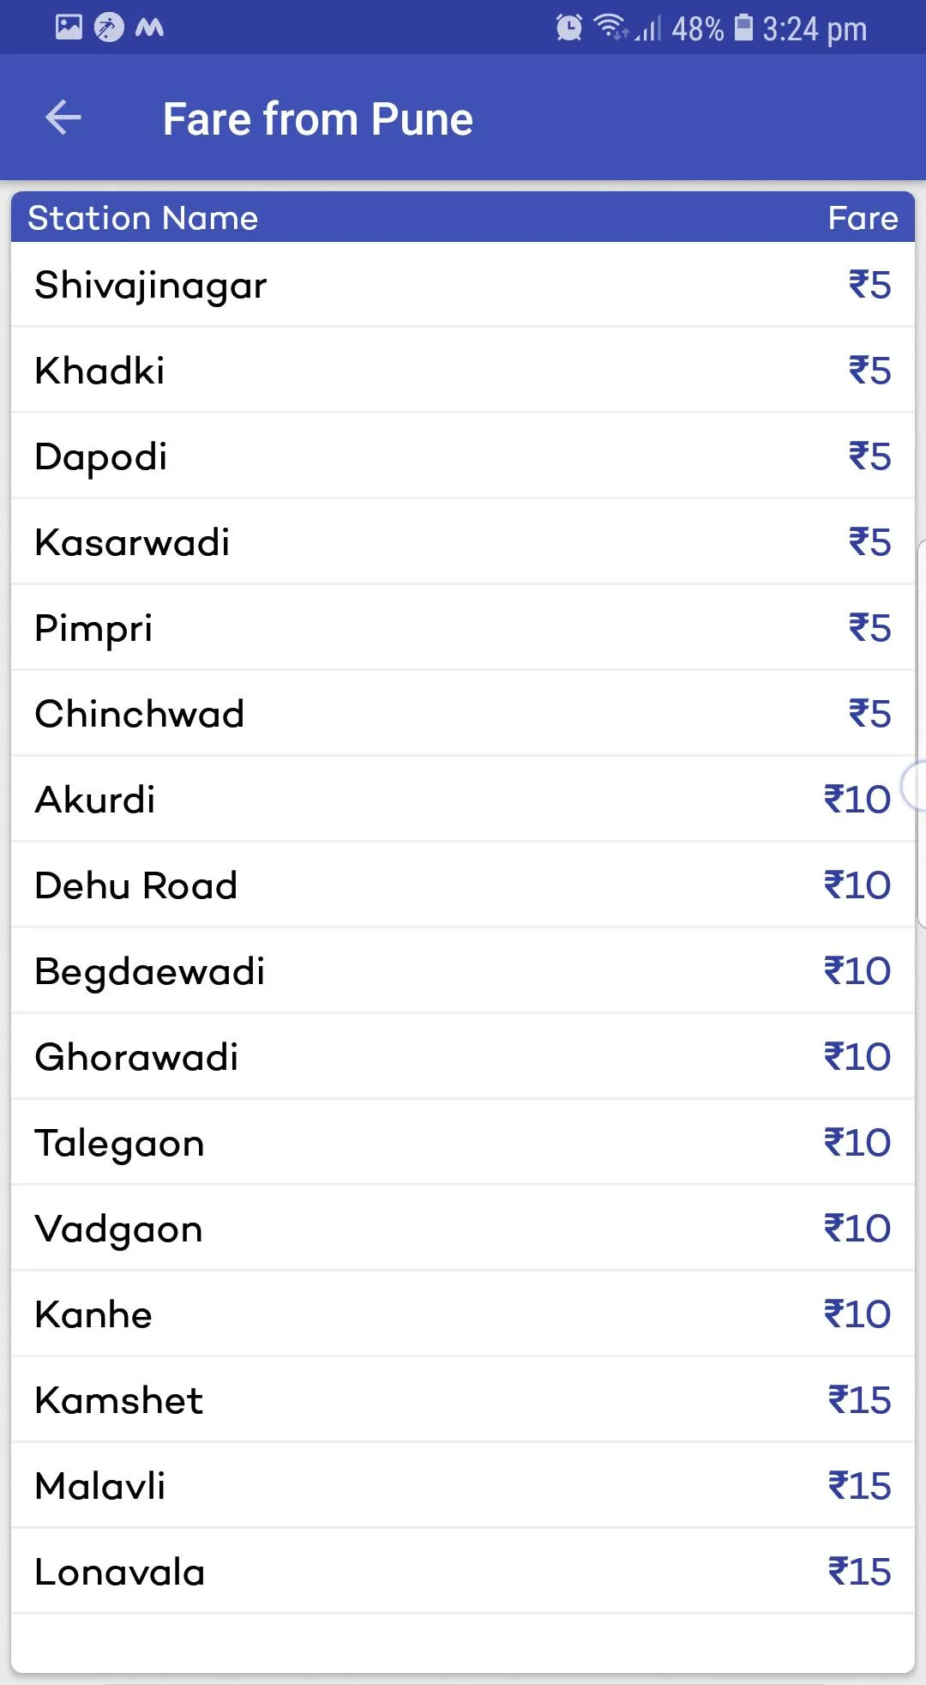Open the Dehu Road station row
926x1685 pixels.
pyautogui.click(x=463, y=885)
